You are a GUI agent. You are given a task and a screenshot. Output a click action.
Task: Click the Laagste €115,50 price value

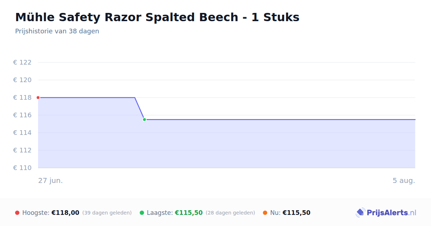point(189,213)
